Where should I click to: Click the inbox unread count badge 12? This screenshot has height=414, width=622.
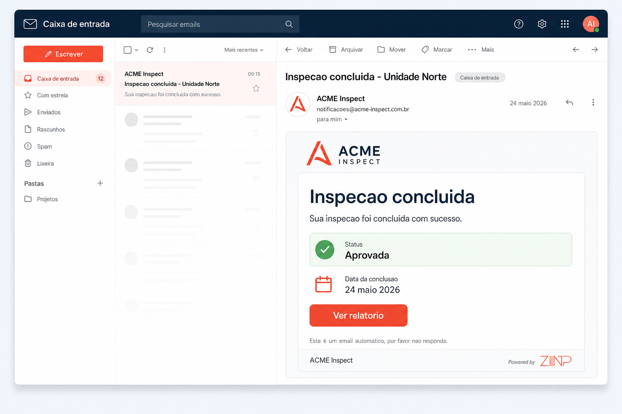coord(100,78)
